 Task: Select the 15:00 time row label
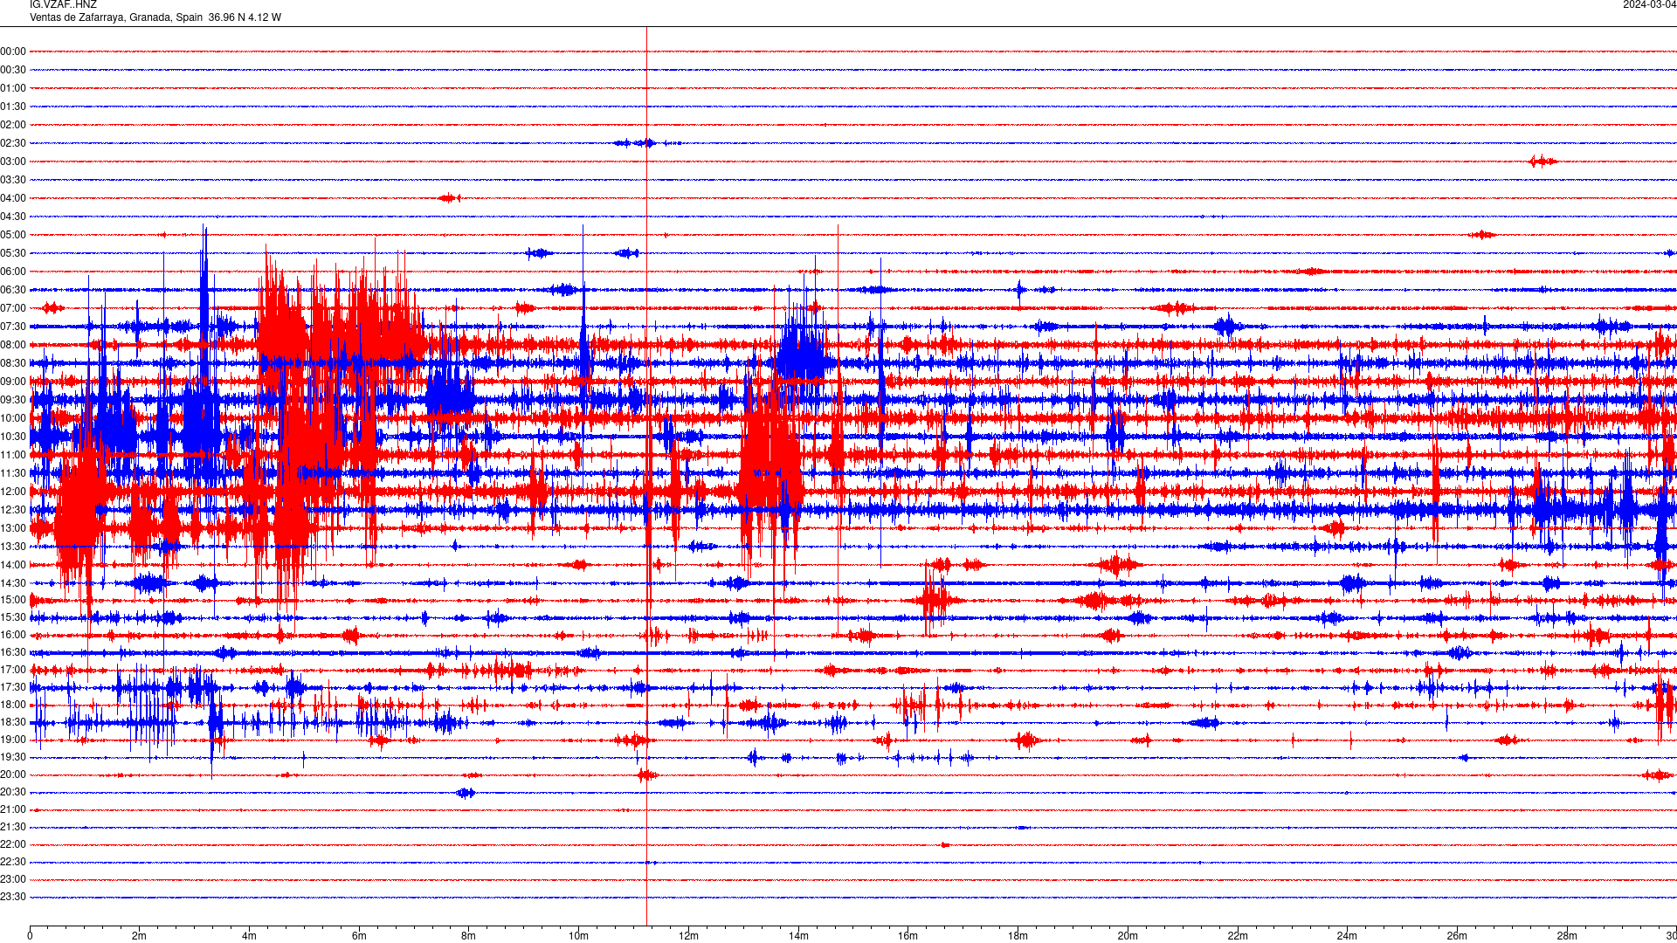pyautogui.click(x=13, y=600)
